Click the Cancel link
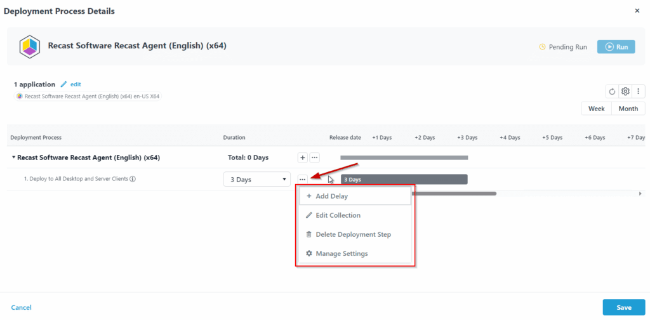Image resolution: width=650 pixels, height=320 pixels. click(x=21, y=307)
